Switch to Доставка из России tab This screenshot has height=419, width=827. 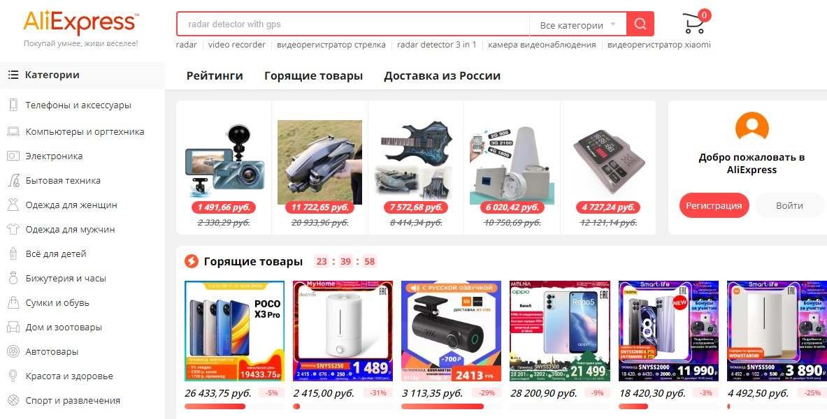click(442, 76)
